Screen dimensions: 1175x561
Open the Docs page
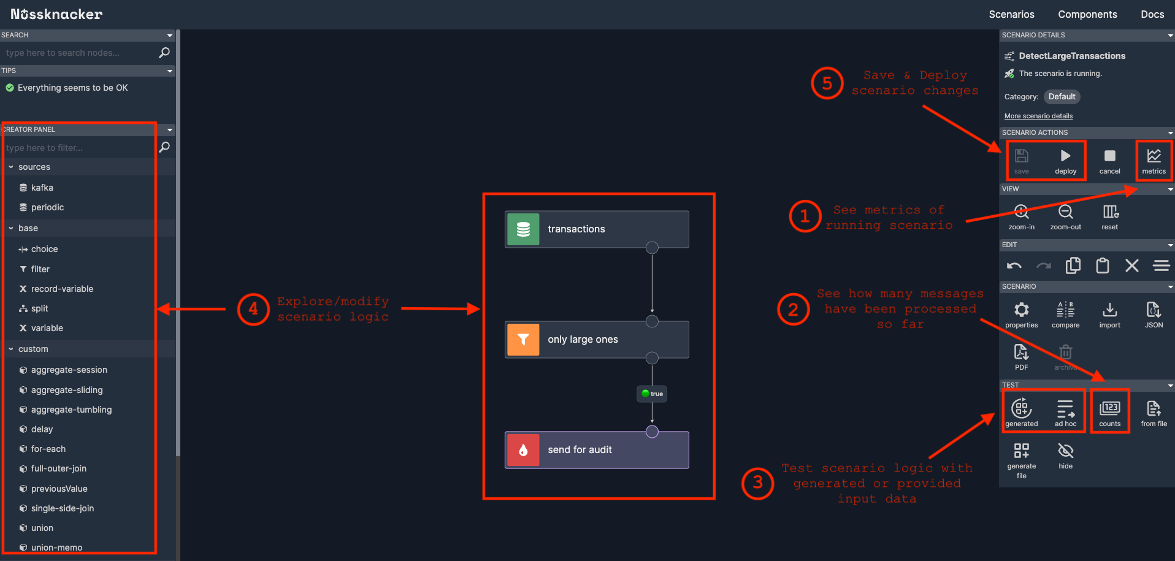coord(1152,13)
